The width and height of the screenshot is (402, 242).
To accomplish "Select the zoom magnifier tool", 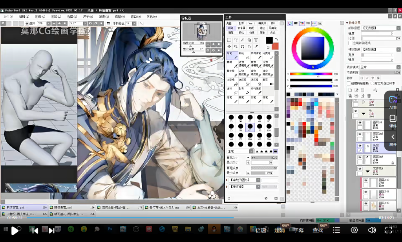I will [x=236, y=47].
